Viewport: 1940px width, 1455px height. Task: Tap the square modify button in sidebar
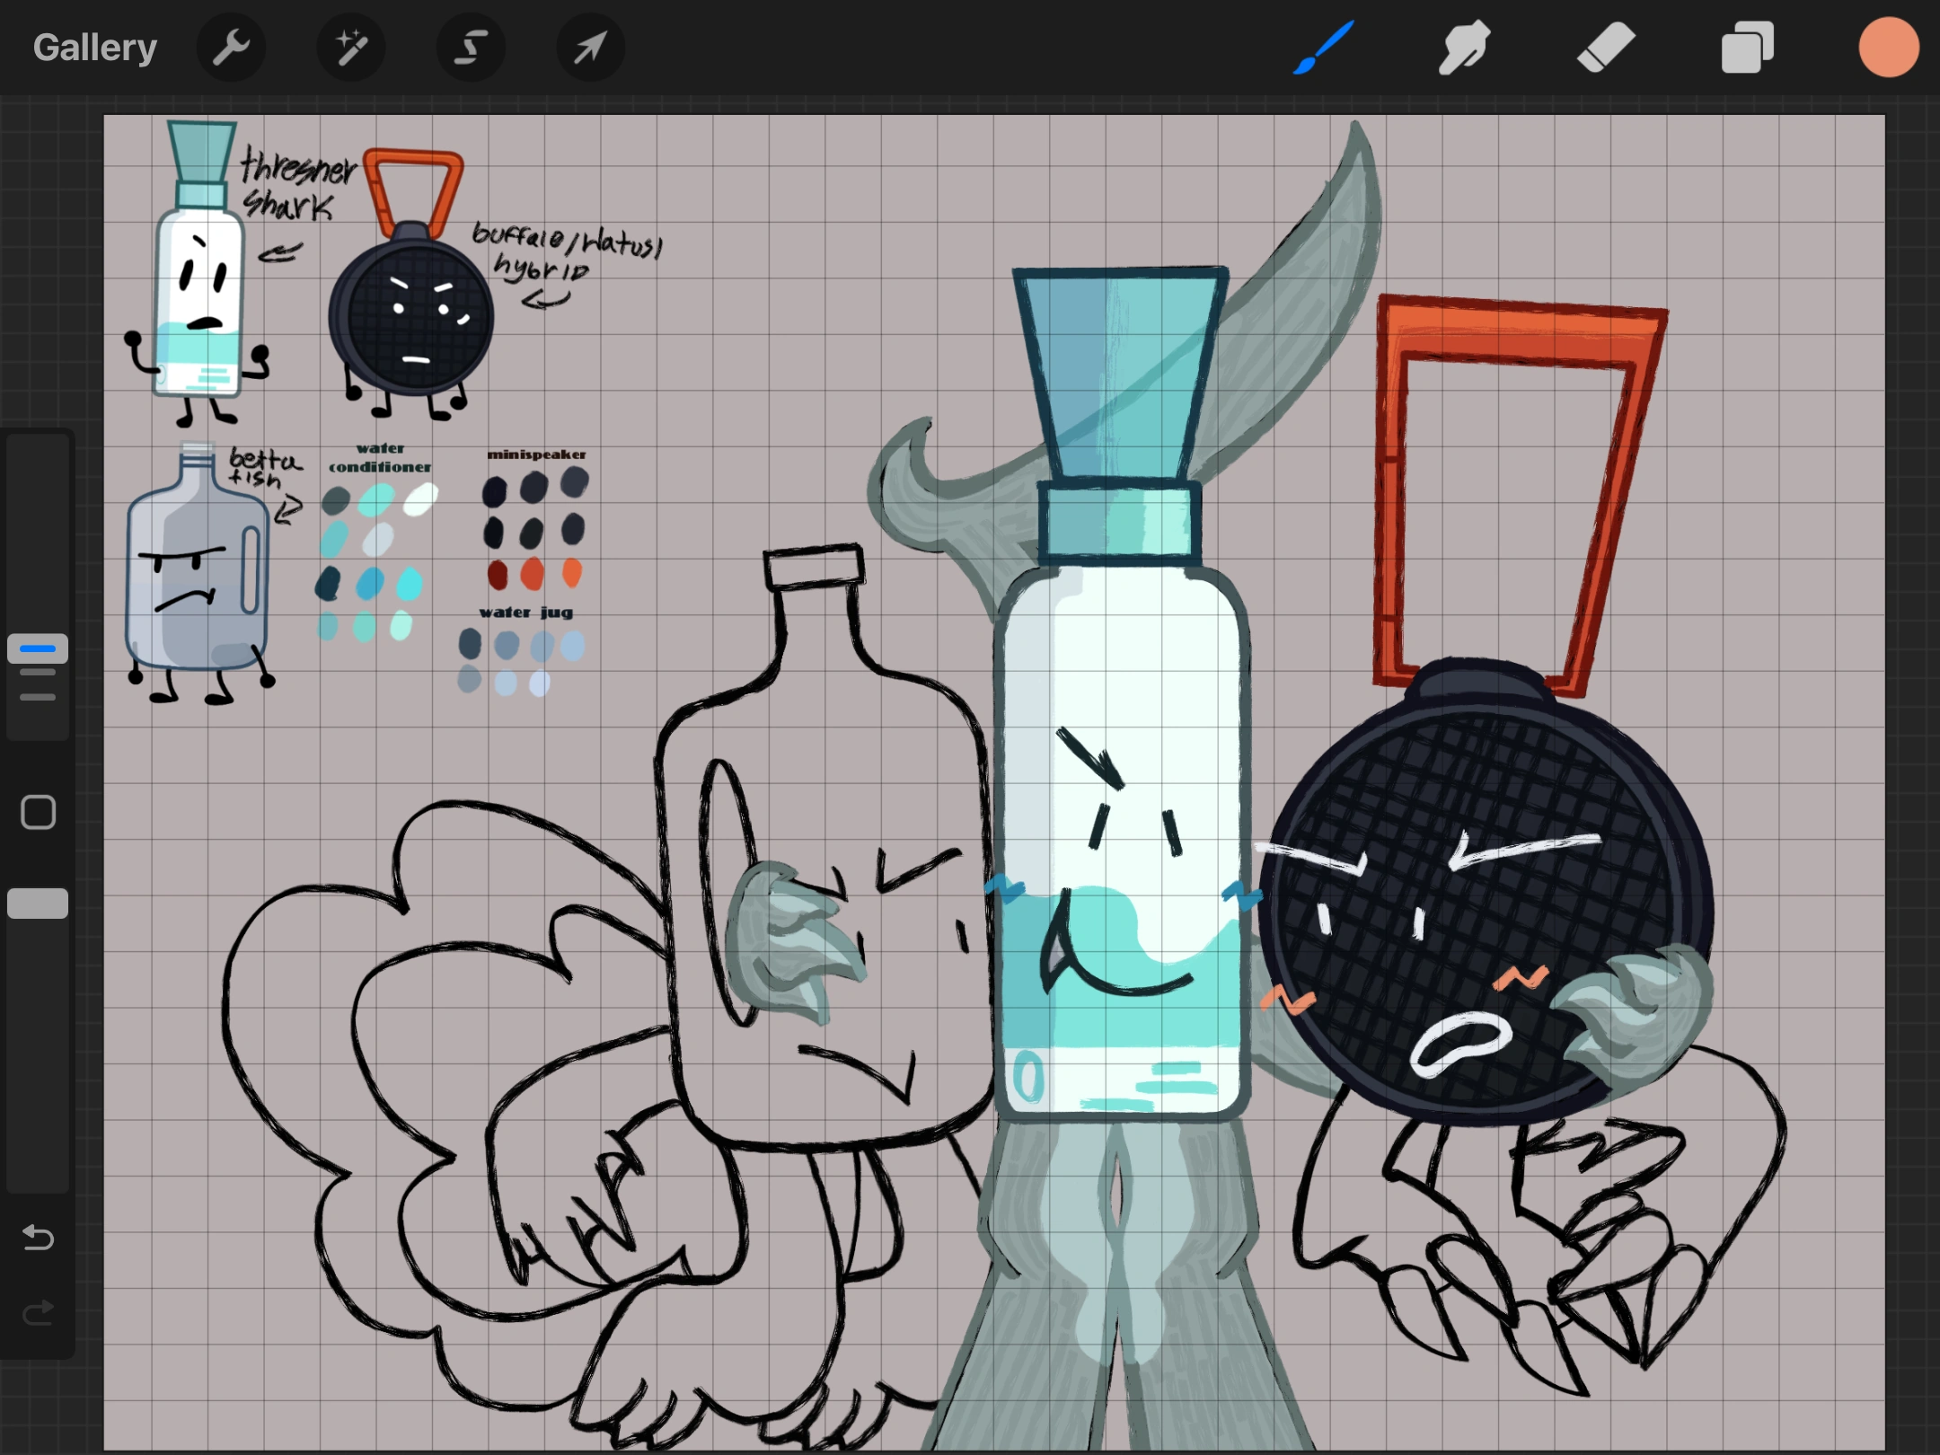click(38, 812)
